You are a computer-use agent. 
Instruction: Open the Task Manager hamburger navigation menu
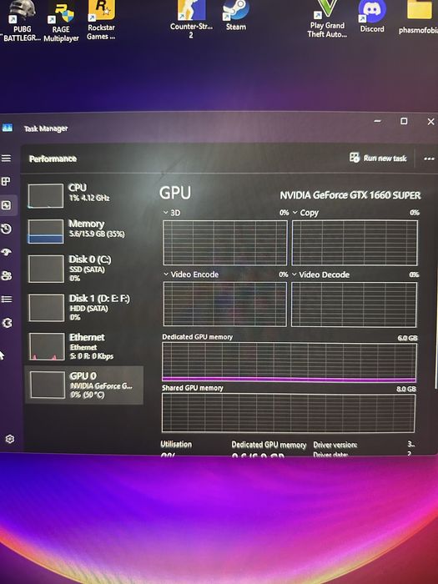[x=6, y=159]
